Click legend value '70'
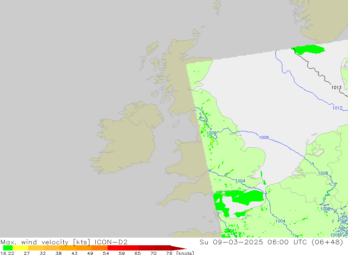This screenshot has height=255, width=348. coord(153,253)
